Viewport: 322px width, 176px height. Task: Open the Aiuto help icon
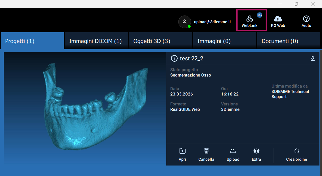click(306, 19)
